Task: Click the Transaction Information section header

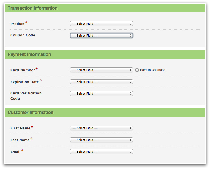Action: 33,8
